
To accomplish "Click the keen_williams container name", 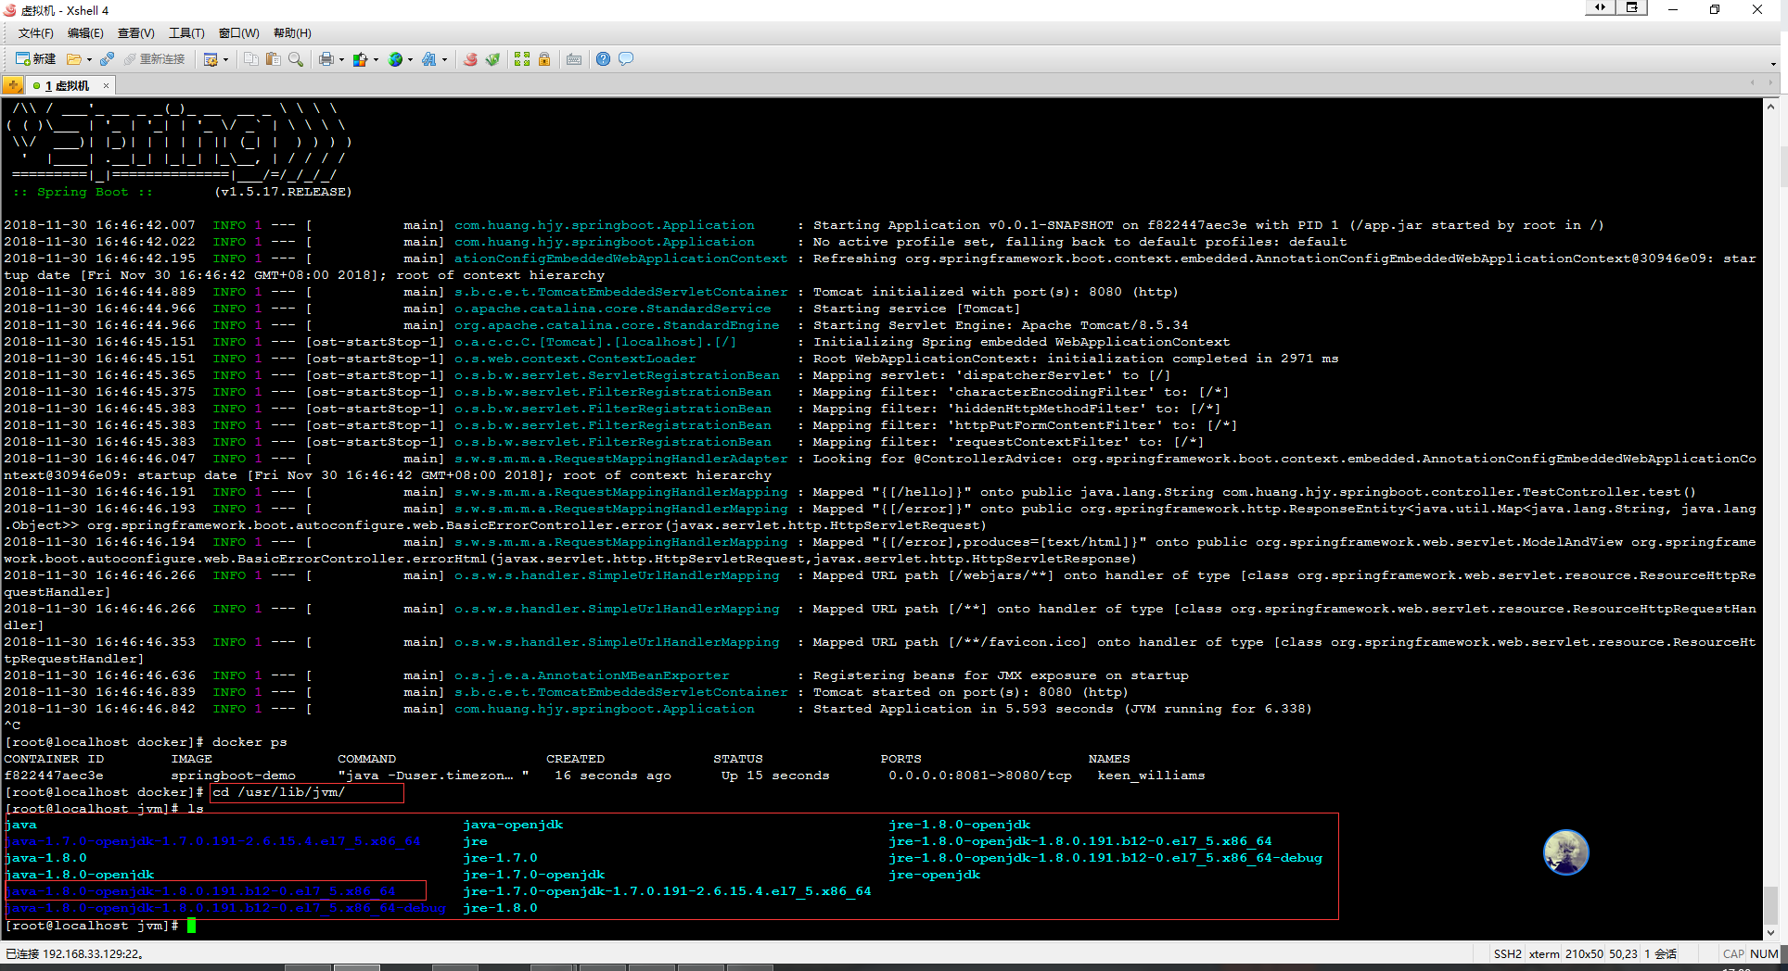I will coord(1151,776).
